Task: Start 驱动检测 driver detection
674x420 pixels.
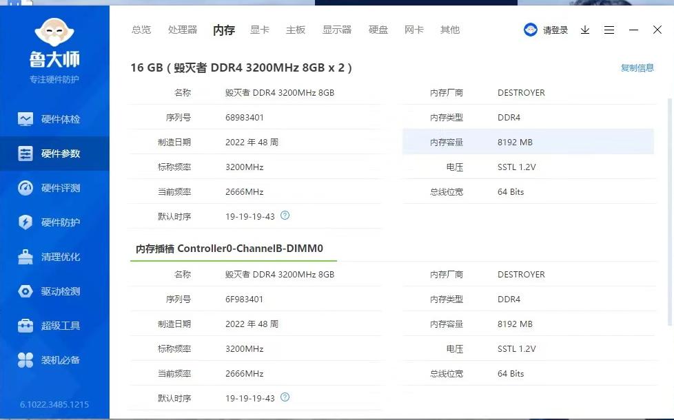Action: click(x=54, y=291)
